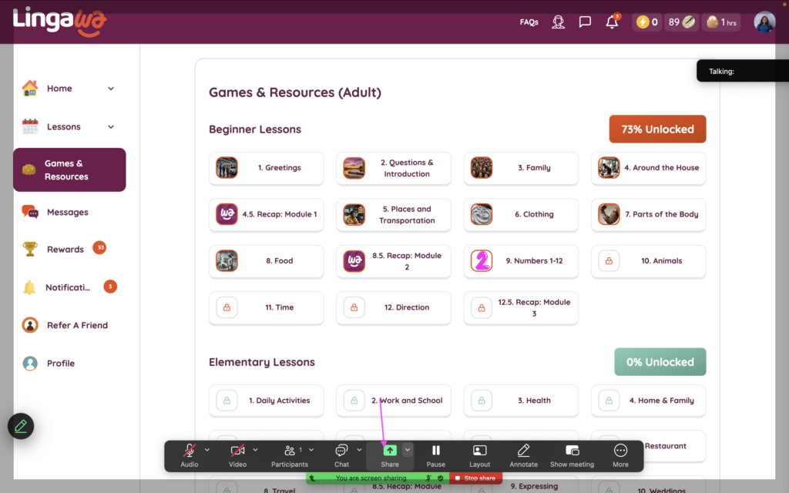Click the chat bubble icon in header
This screenshot has width=789, height=493.
coord(585,22)
